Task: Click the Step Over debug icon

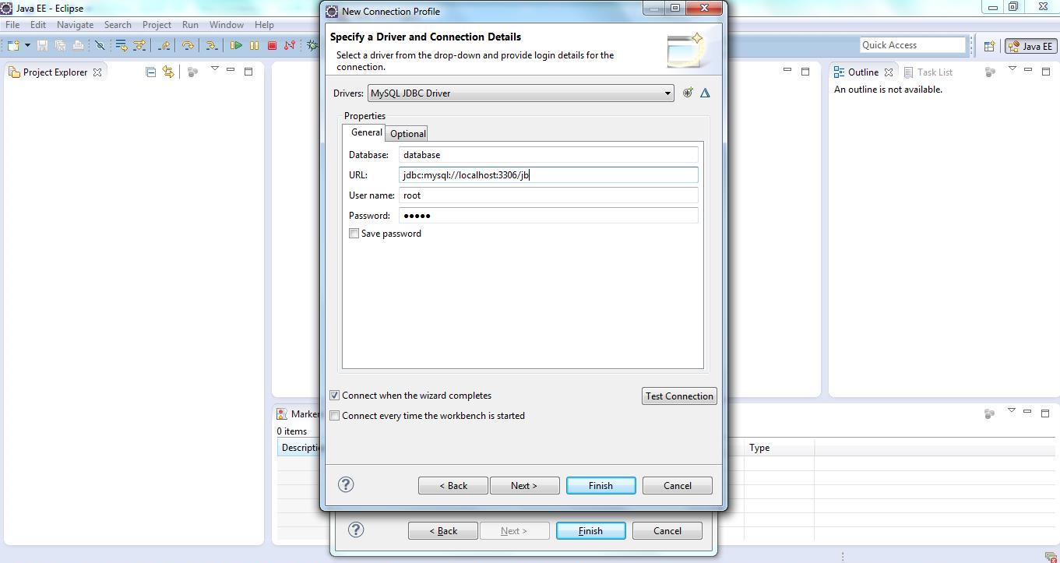Action: (188, 45)
